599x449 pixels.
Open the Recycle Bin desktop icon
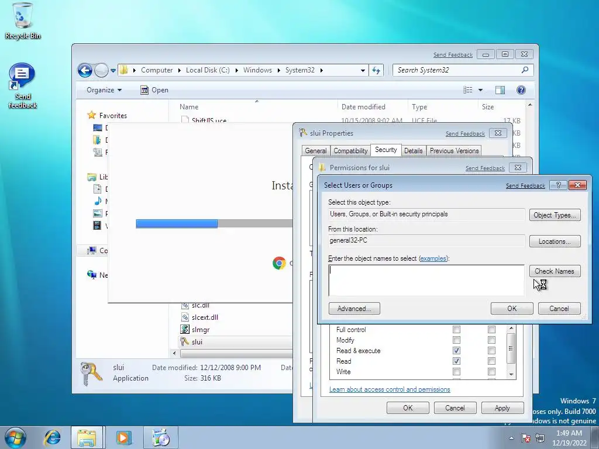pyautogui.click(x=22, y=21)
